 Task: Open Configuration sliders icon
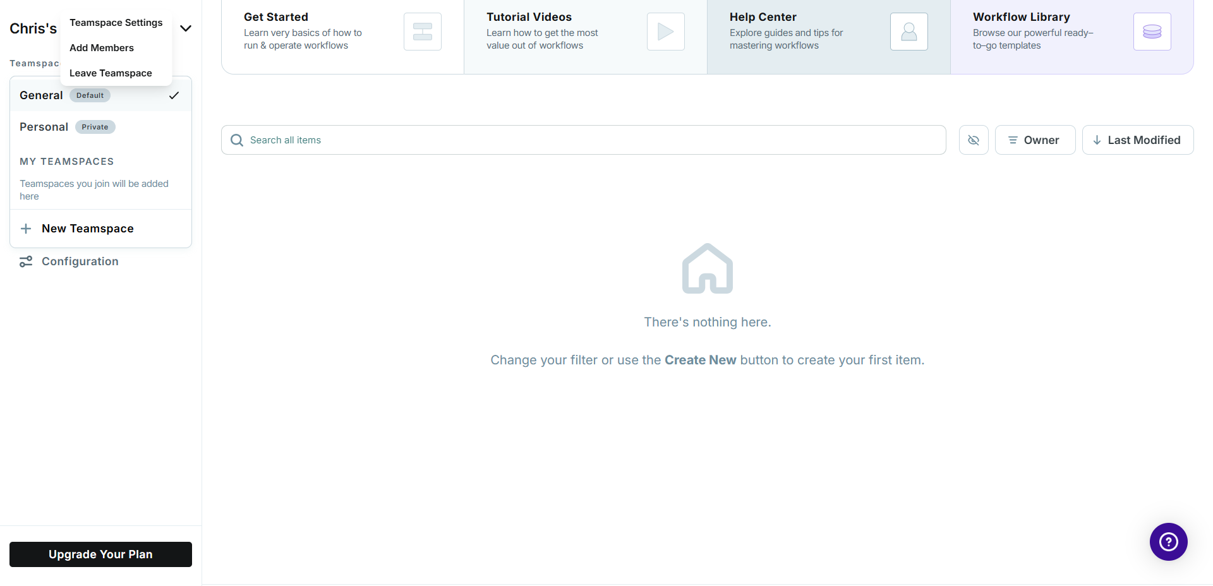tap(26, 261)
